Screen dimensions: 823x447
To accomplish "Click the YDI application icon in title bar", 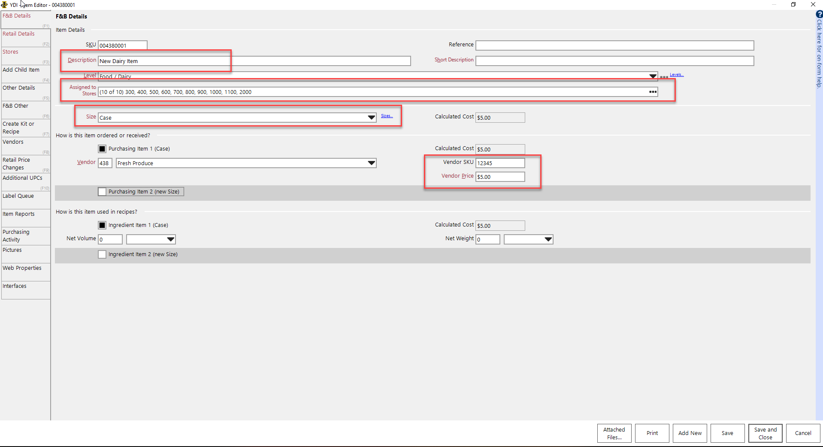I will [4, 5].
